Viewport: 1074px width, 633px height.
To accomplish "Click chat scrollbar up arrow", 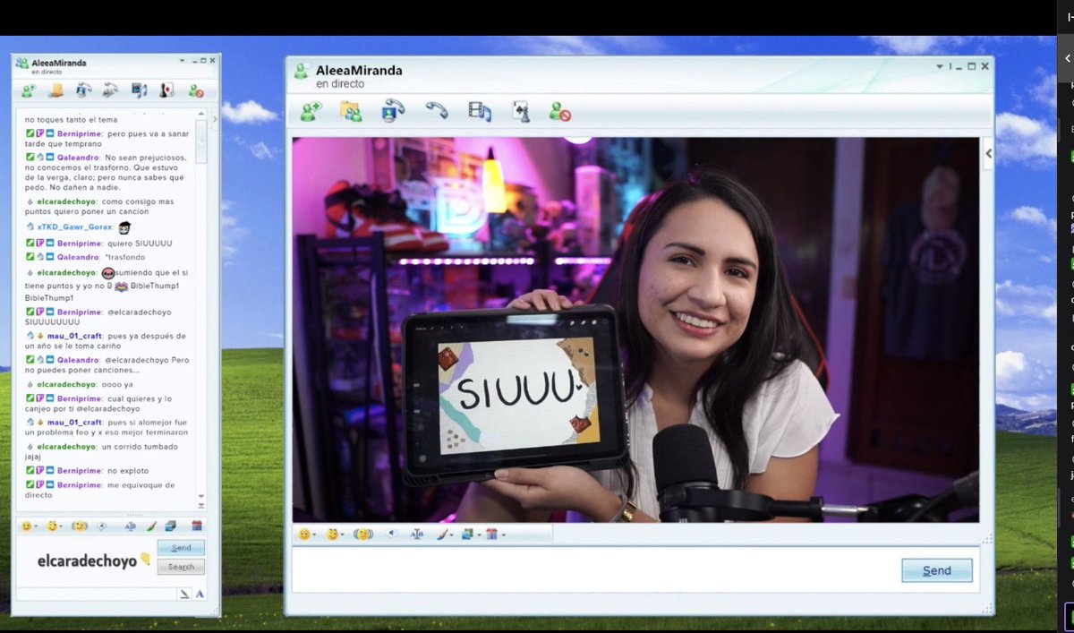I will pos(201,115).
